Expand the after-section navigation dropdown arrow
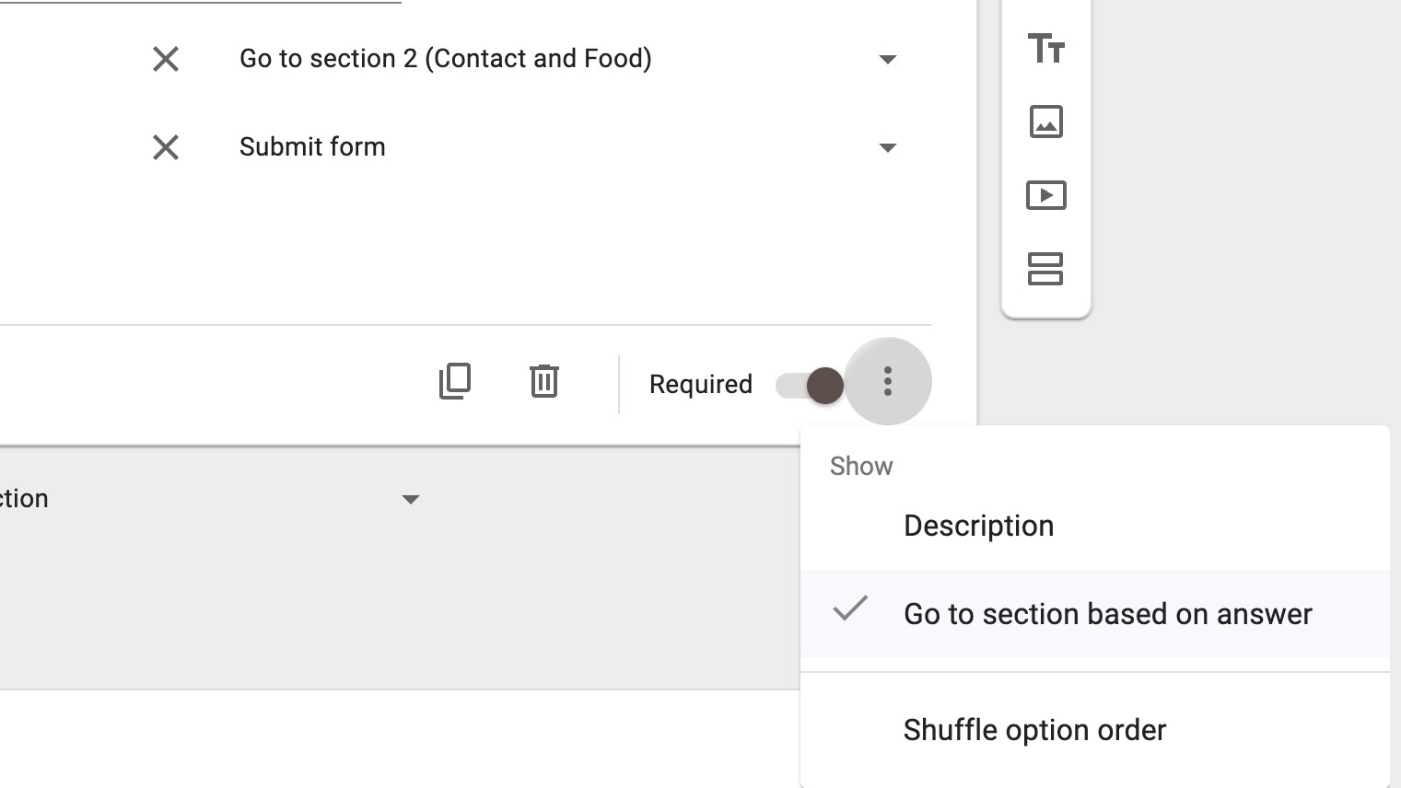Viewport: 1401px width, 788px height. pos(411,500)
